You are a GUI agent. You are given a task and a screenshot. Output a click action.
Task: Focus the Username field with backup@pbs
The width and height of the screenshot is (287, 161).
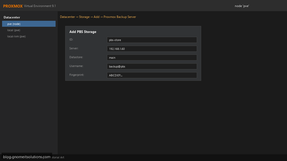click(x=152, y=66)
